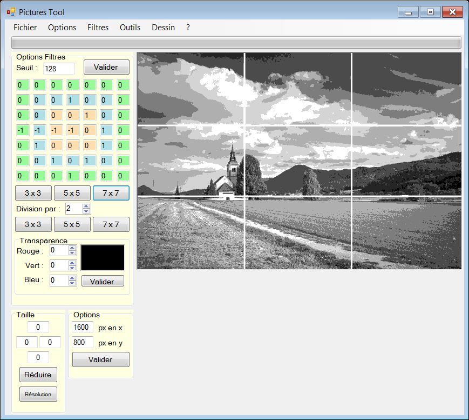The height and width of the screenshot is (420, 469).
Task: Select the highlighted 7 x 7 button above Division par
Action: click(x=111, y=193)
